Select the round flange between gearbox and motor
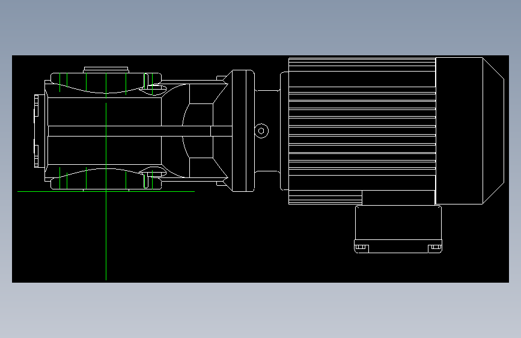This screenshot has width=521, height=338. [243, 131]
